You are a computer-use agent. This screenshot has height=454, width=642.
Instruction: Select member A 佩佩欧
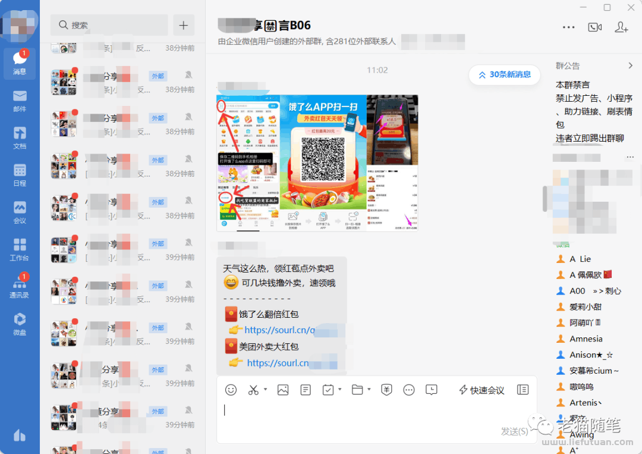coord(584,274)
